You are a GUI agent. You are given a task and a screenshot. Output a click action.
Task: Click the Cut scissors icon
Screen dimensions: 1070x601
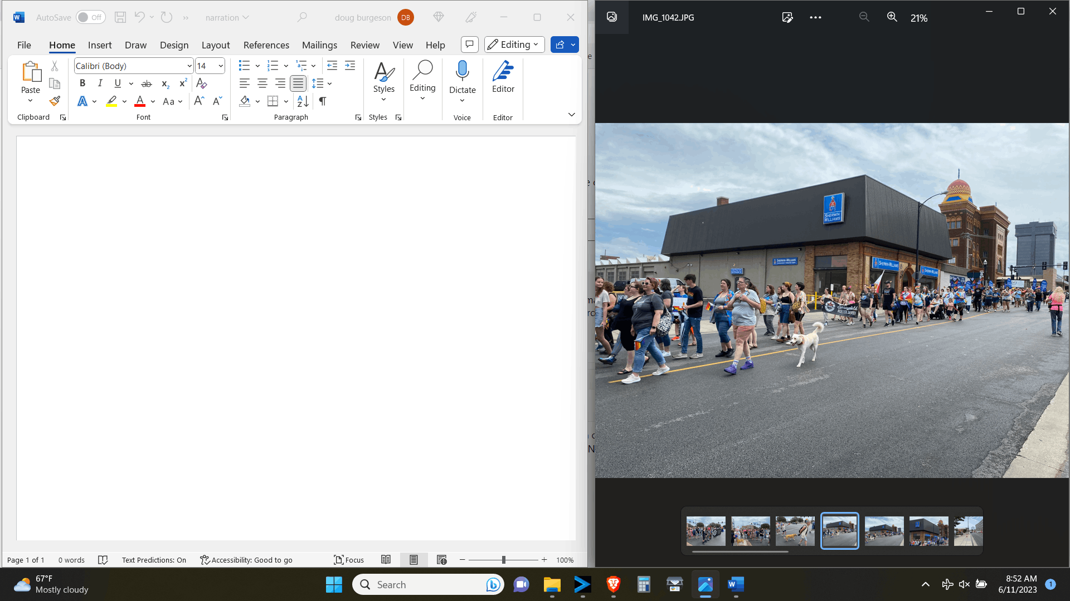click(55, 66)
